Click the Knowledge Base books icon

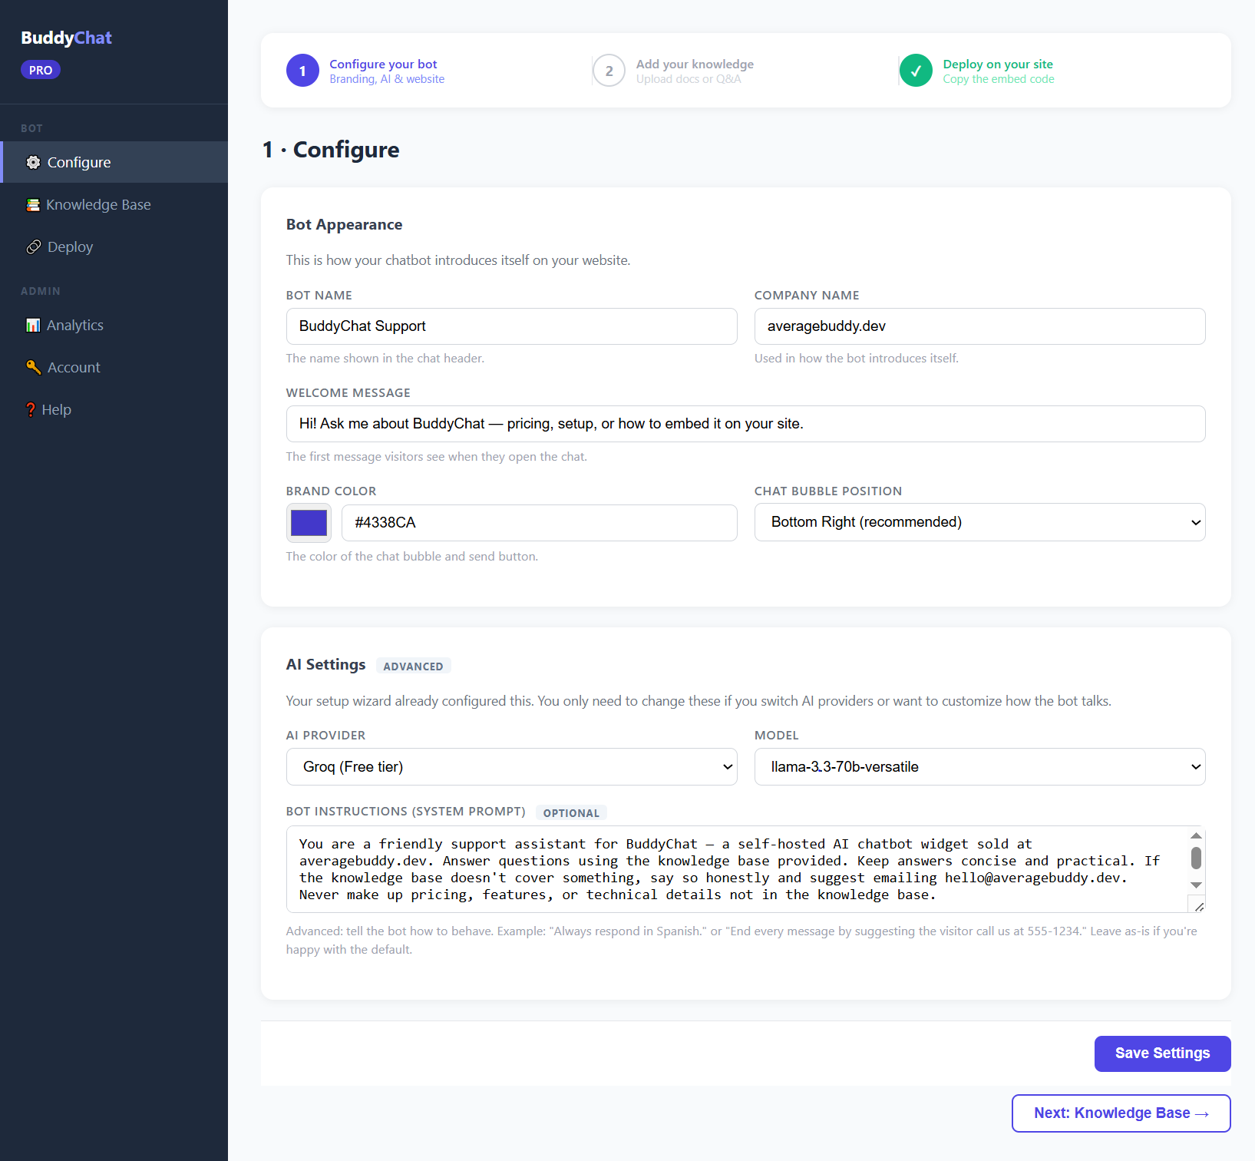pyautogui.click(x=33, y=205)
